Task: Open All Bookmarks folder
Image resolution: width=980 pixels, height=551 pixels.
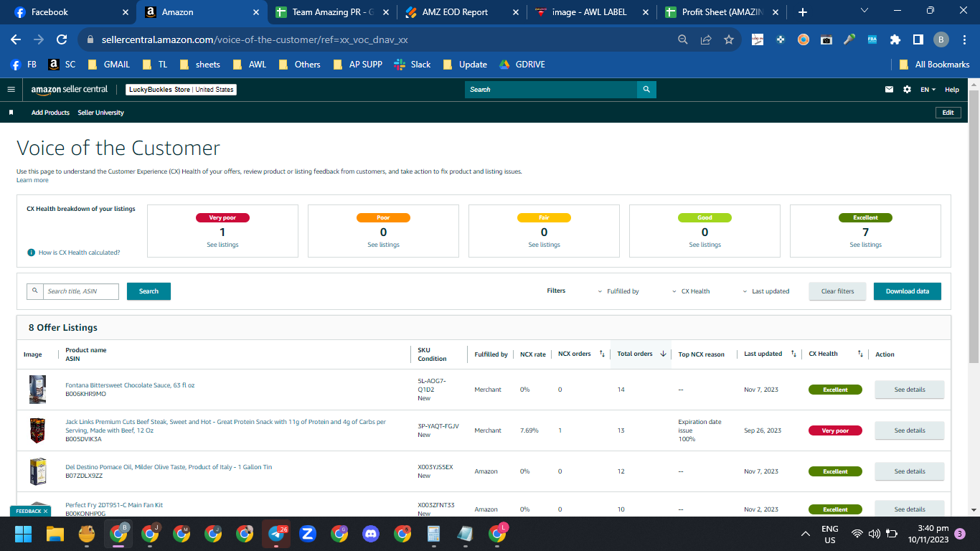Action: (x=934, y=65)
